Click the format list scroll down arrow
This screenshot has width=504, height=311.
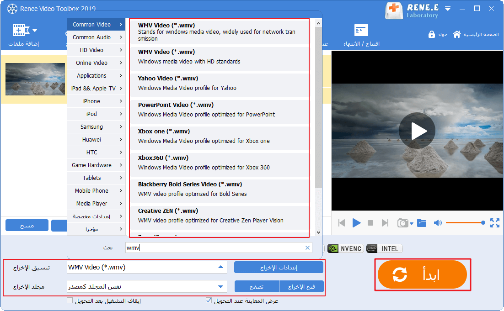tap(318, 232)
